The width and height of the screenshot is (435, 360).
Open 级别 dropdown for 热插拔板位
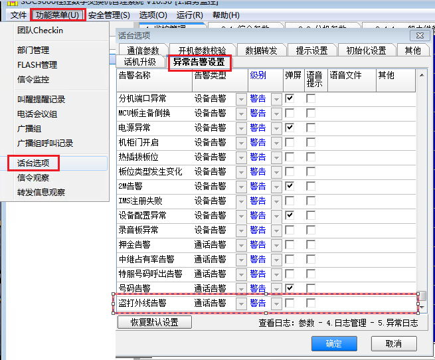[x=276, y=157]
